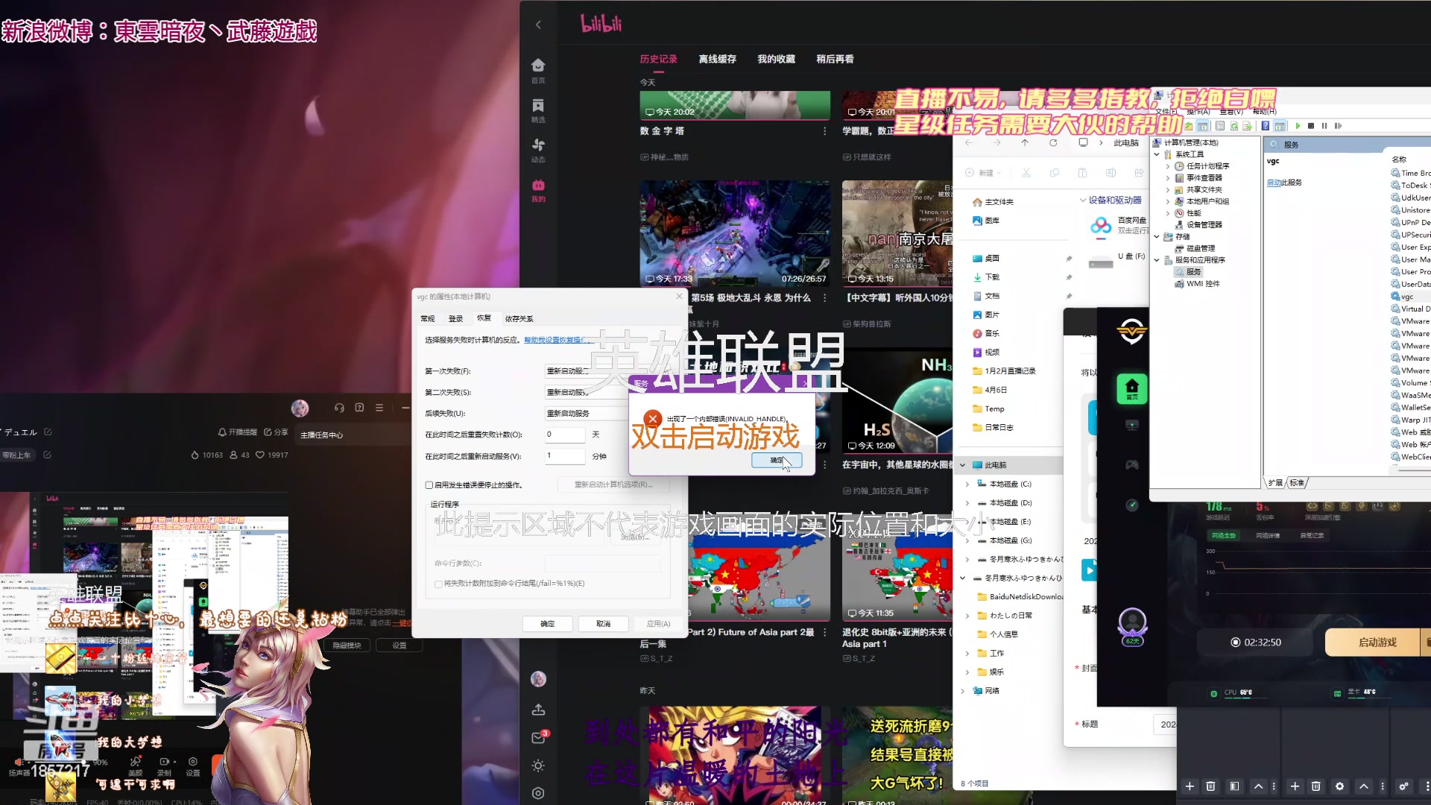Screen dimensions: 1431x805
Task: Expand 本地磁盘 (D:) in Explorer tree
Action: tap(967, 503)
